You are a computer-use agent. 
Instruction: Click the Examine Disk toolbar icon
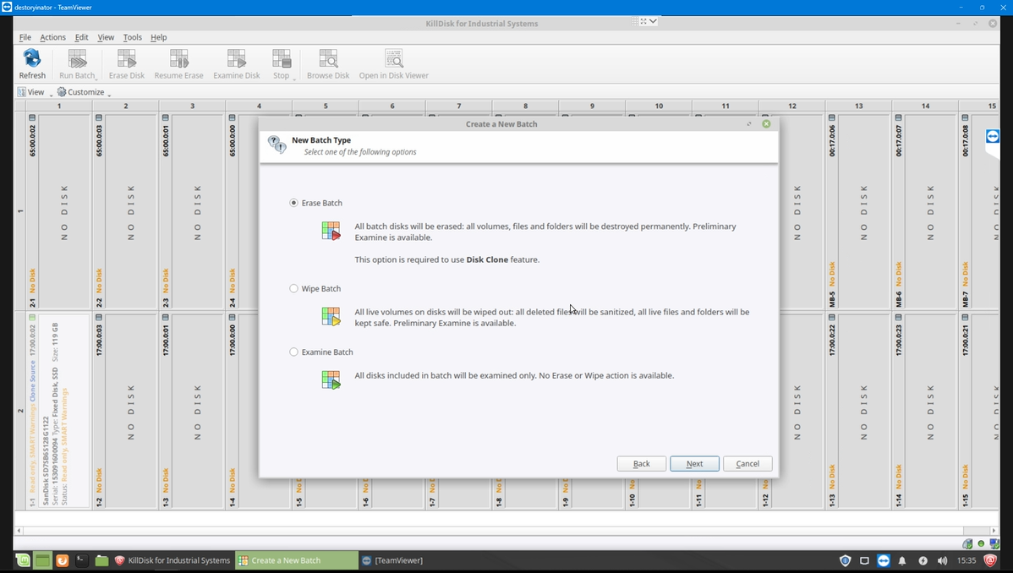[237, 59]
